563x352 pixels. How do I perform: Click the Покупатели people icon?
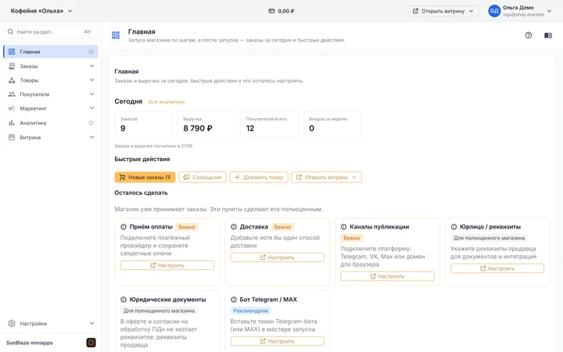(x=12, y=94)
